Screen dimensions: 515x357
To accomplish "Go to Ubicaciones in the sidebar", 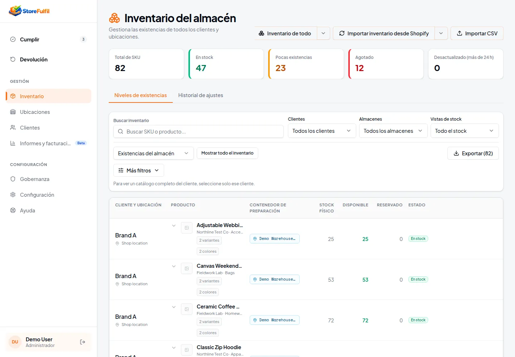I will (x=49, y=112).
